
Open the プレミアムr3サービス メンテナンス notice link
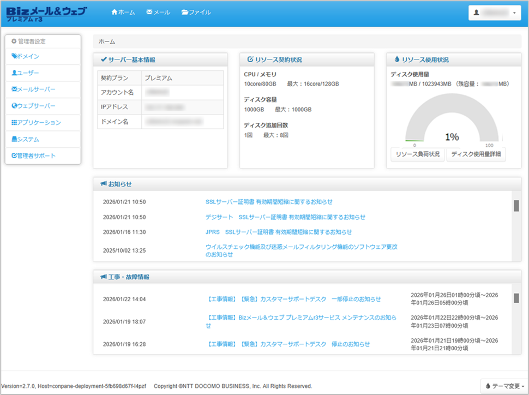[301, 318]
